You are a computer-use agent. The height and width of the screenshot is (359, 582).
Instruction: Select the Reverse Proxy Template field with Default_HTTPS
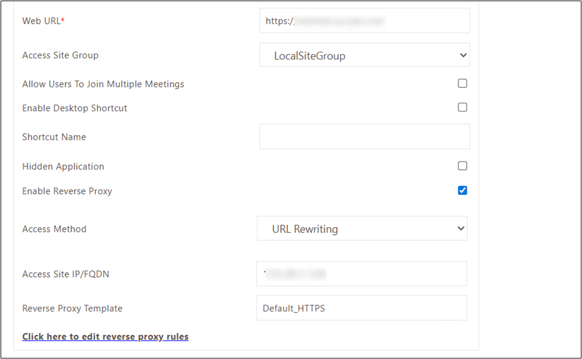[x=361, y=308]
